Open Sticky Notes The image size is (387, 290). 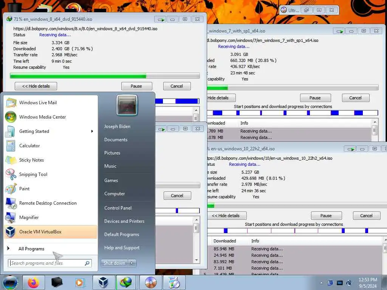(51, 160)
